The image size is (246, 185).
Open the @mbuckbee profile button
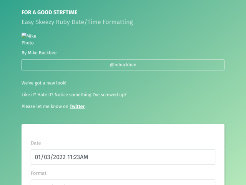[123, 65]
